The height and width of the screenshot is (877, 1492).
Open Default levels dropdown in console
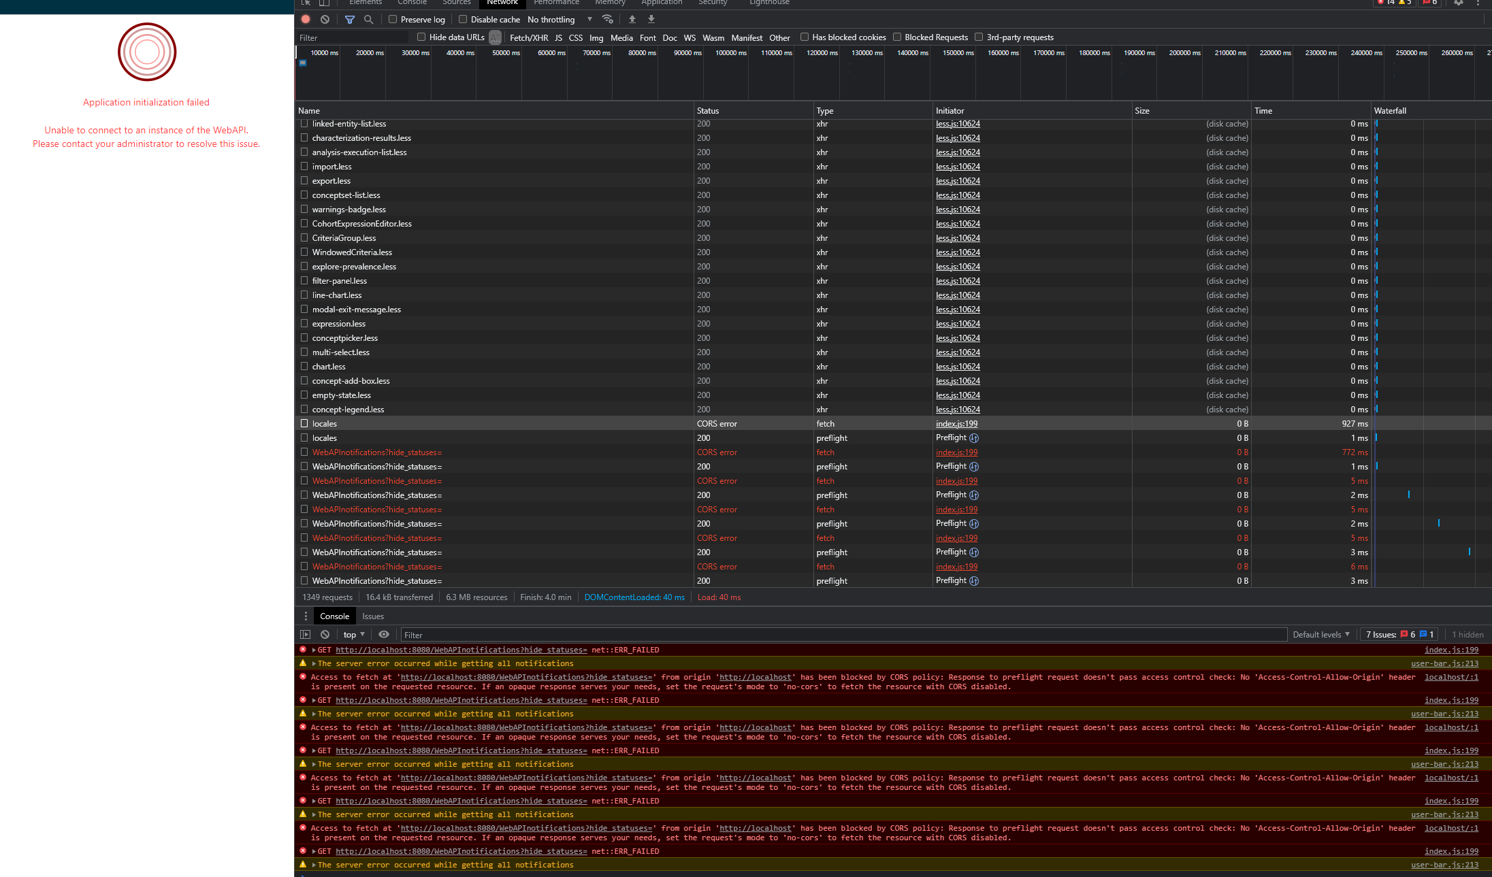(x=1320, y=635)
